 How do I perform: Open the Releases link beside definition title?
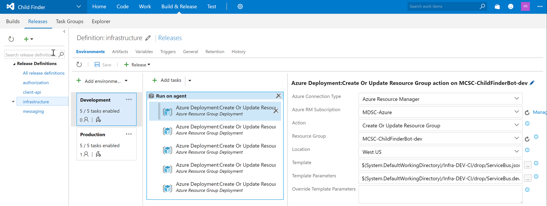170,38
